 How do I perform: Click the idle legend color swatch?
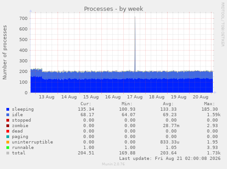pyautogui.click(x=8, y=115)
